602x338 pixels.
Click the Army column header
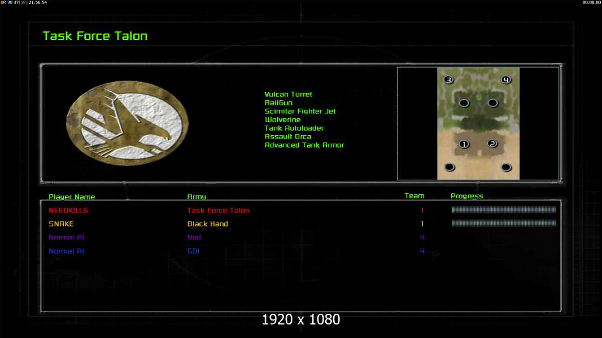point(197,197)
